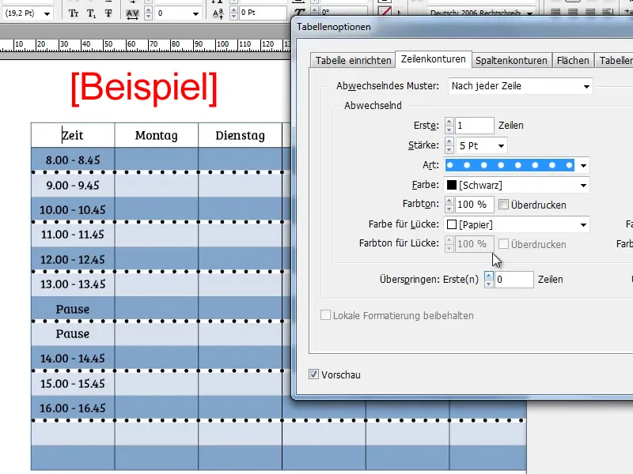
Task: Open the tracking value dropdown
Action: point(195,13)
